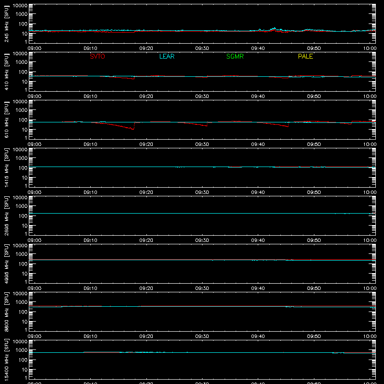Click the yellow PALE station legend label
This screenshot has width=384, height=384.
pyautogui.click(x=305, y=56)
